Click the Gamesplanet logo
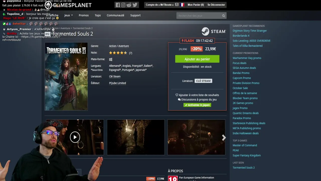The width and height of the screenshot is (321, 181). [68, 5]
